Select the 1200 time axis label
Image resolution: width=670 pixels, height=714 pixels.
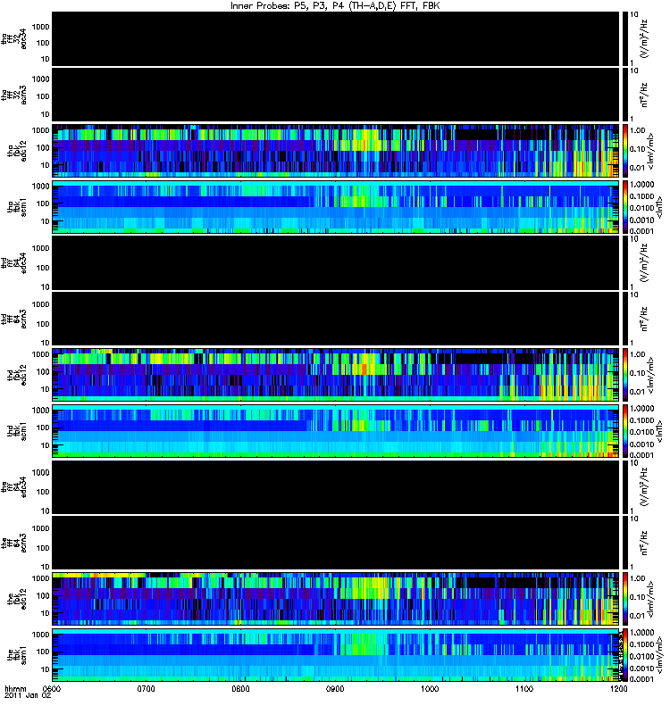tap(618, 688)
